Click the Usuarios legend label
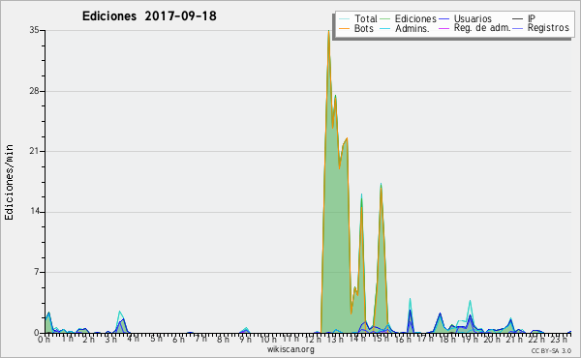Screen dimensions: 581x358 pos(473,19)
